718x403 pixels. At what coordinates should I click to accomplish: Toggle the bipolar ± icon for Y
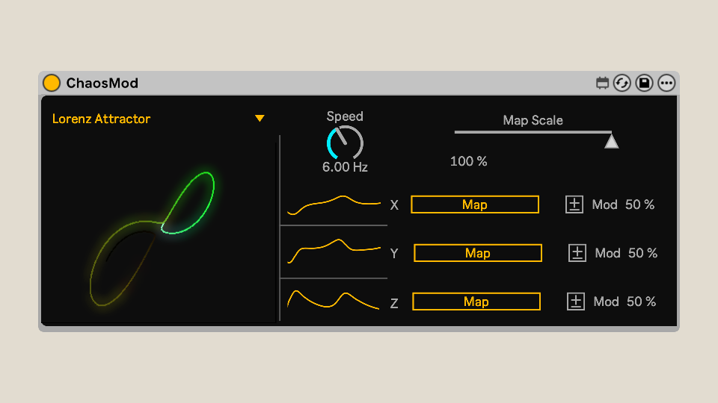(577, 253)
